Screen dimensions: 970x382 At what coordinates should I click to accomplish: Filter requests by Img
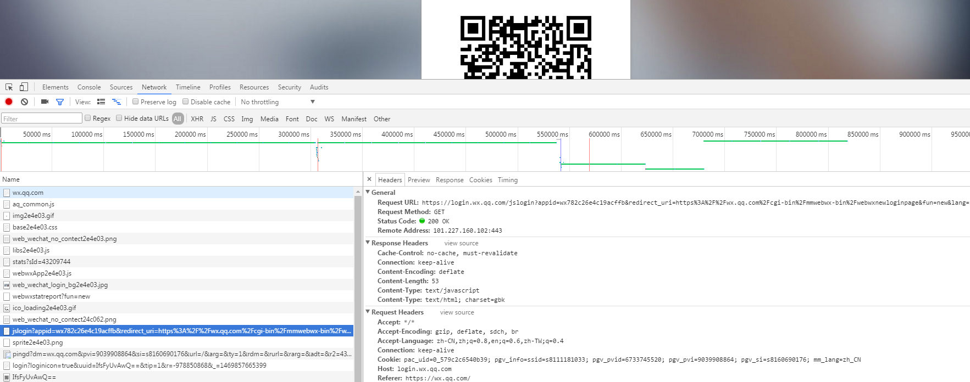[x=247, y=119]
